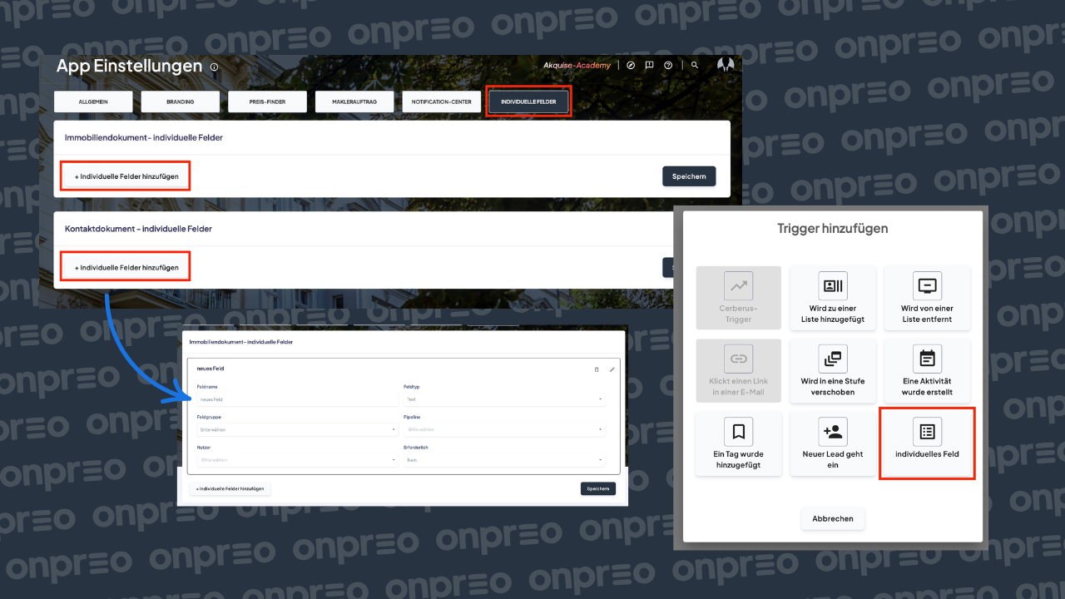This screenshot has width=1065, height=599.
Task: Select the Cerberus-Trigger tile
Action: click(x=738, y=298)
